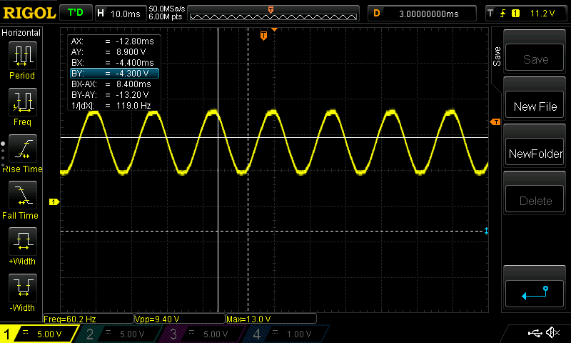This screenshot has height=343, width=571.
Task: Select channel 1 tab at 5.00 V
Action: [x=39, y=334]
